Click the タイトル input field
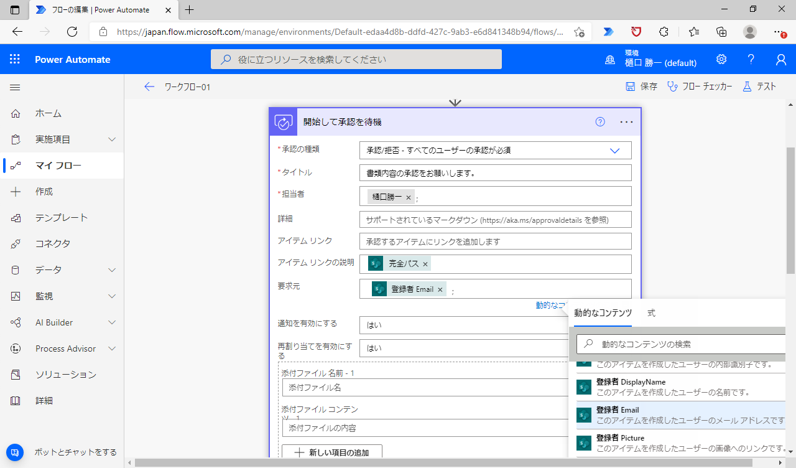Image resolution: width=796 pixels, height=468 pixels. (x=495, y=173)
